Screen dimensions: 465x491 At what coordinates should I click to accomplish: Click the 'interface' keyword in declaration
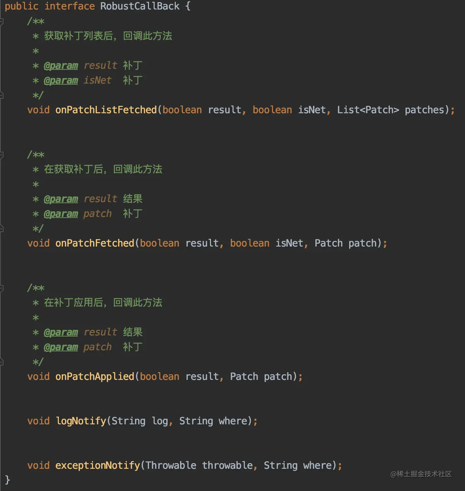(69, 6)
